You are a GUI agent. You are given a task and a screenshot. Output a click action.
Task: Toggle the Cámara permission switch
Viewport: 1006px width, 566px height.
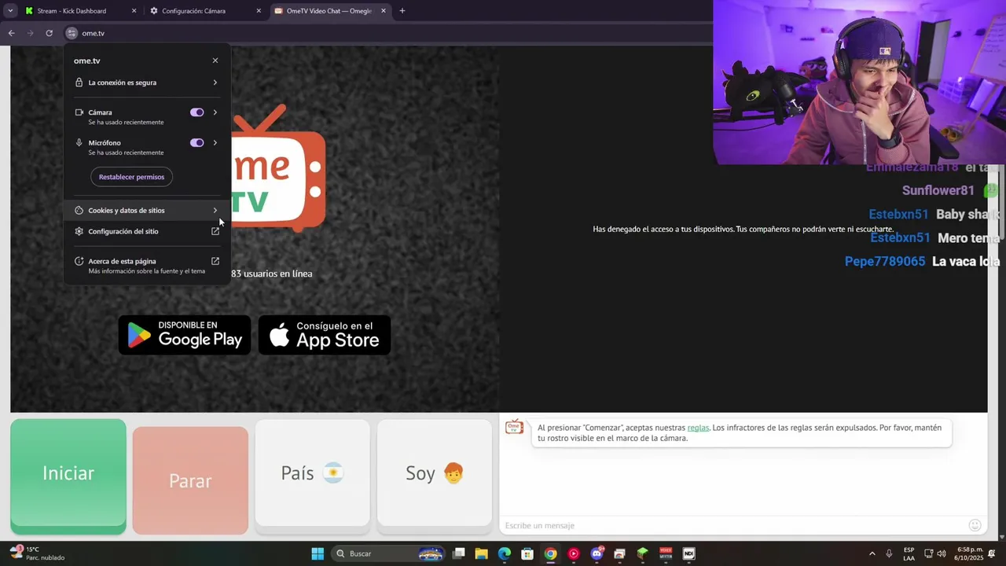pyautogui.click(x=196, y=112)
